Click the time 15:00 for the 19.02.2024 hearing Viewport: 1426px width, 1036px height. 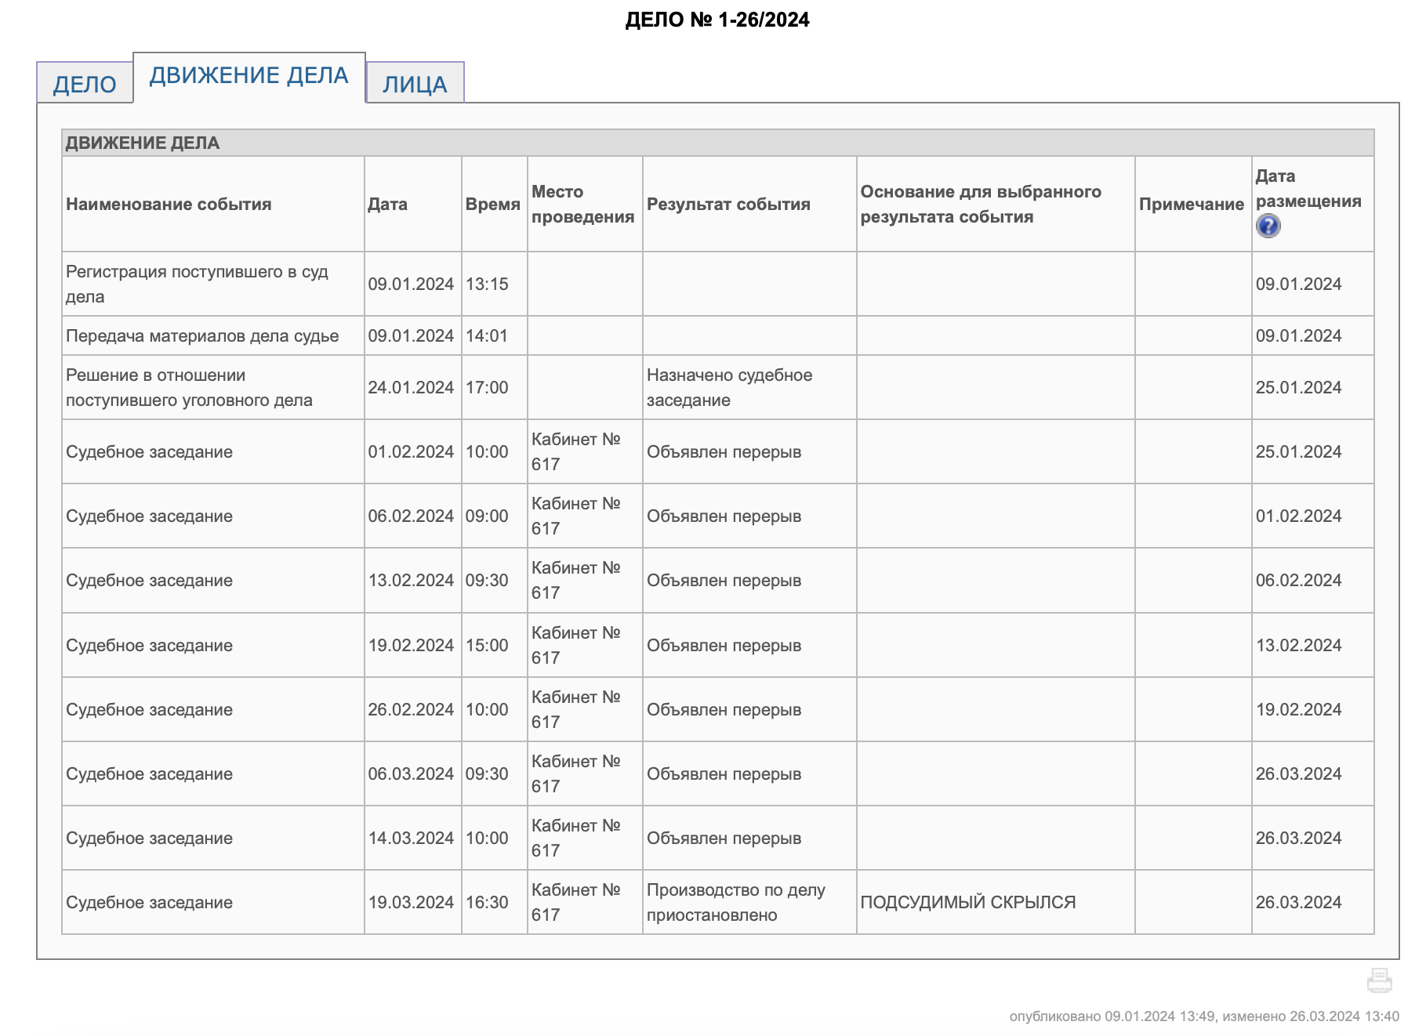point(487,645)
